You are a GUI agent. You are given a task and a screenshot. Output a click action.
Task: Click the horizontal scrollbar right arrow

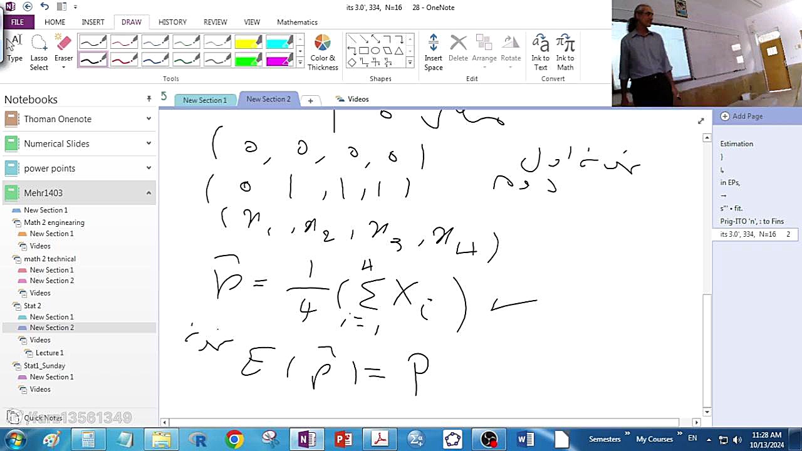click(x=695, y=423)
